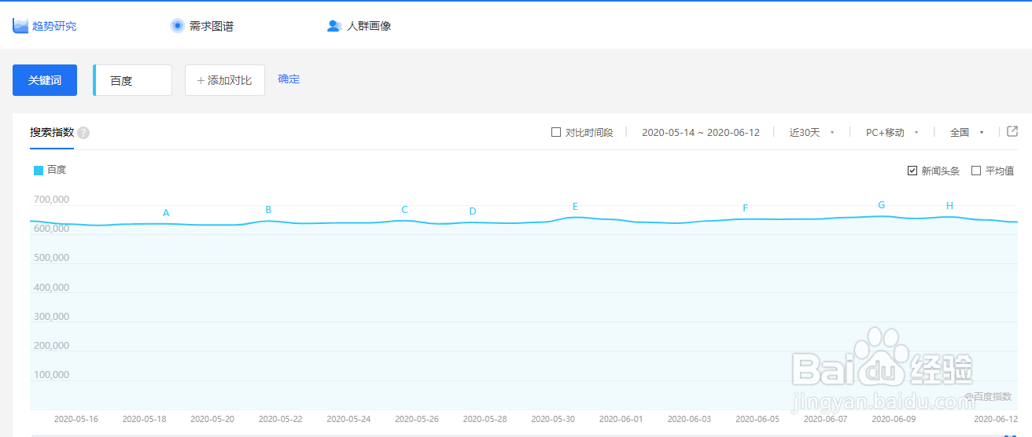
Task: Click the 百度 keyword input field
Action: coord(133,80)
